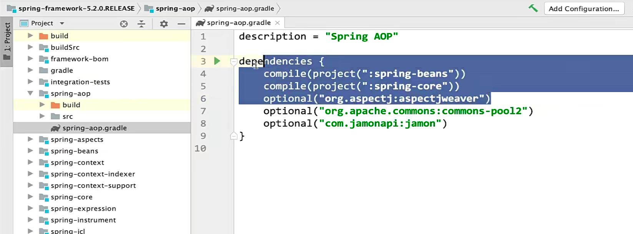Click the fold end marker on line 9
This screenshot has width=633, height=234.
click(x=233, y=136)
